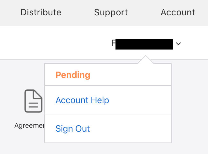Click the letter before the redacted name
208x154 pixels.
point(113,43)
